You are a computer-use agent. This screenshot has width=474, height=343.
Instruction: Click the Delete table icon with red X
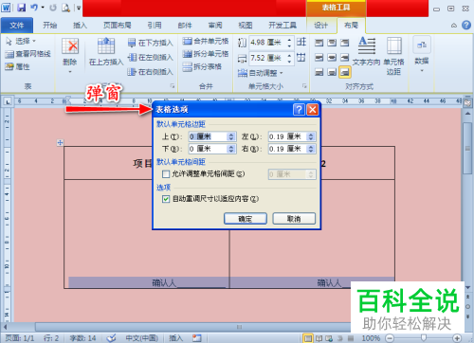point(70,46)
